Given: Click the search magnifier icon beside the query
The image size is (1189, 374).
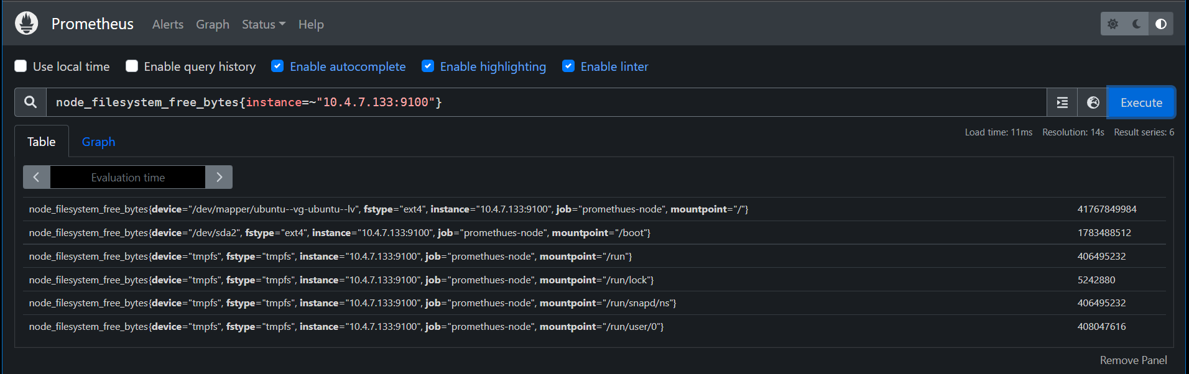Looking at the screenshot, I should click(30, 102).
